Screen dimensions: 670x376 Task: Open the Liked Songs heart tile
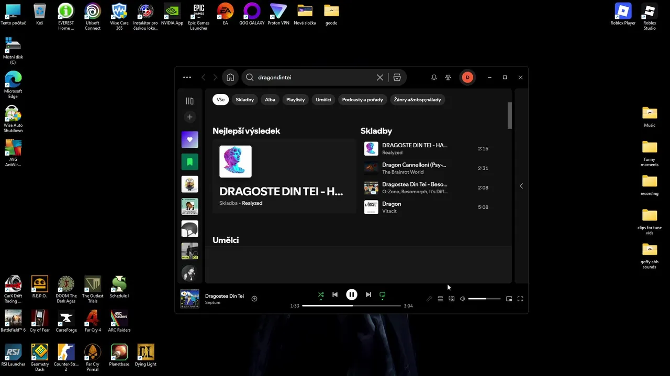pyautogui.click(x=189, y=139)
